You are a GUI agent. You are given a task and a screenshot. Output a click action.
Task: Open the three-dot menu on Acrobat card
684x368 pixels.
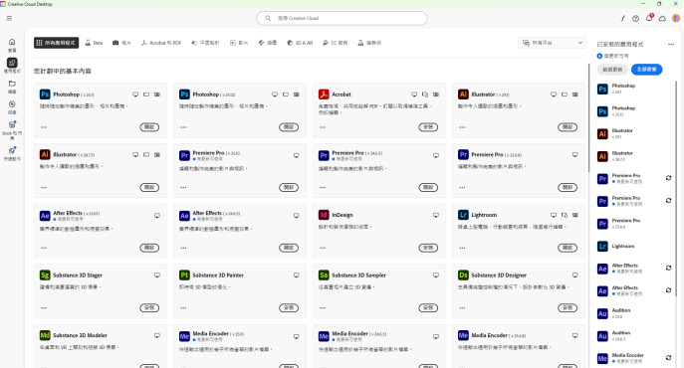coord(323,127)
